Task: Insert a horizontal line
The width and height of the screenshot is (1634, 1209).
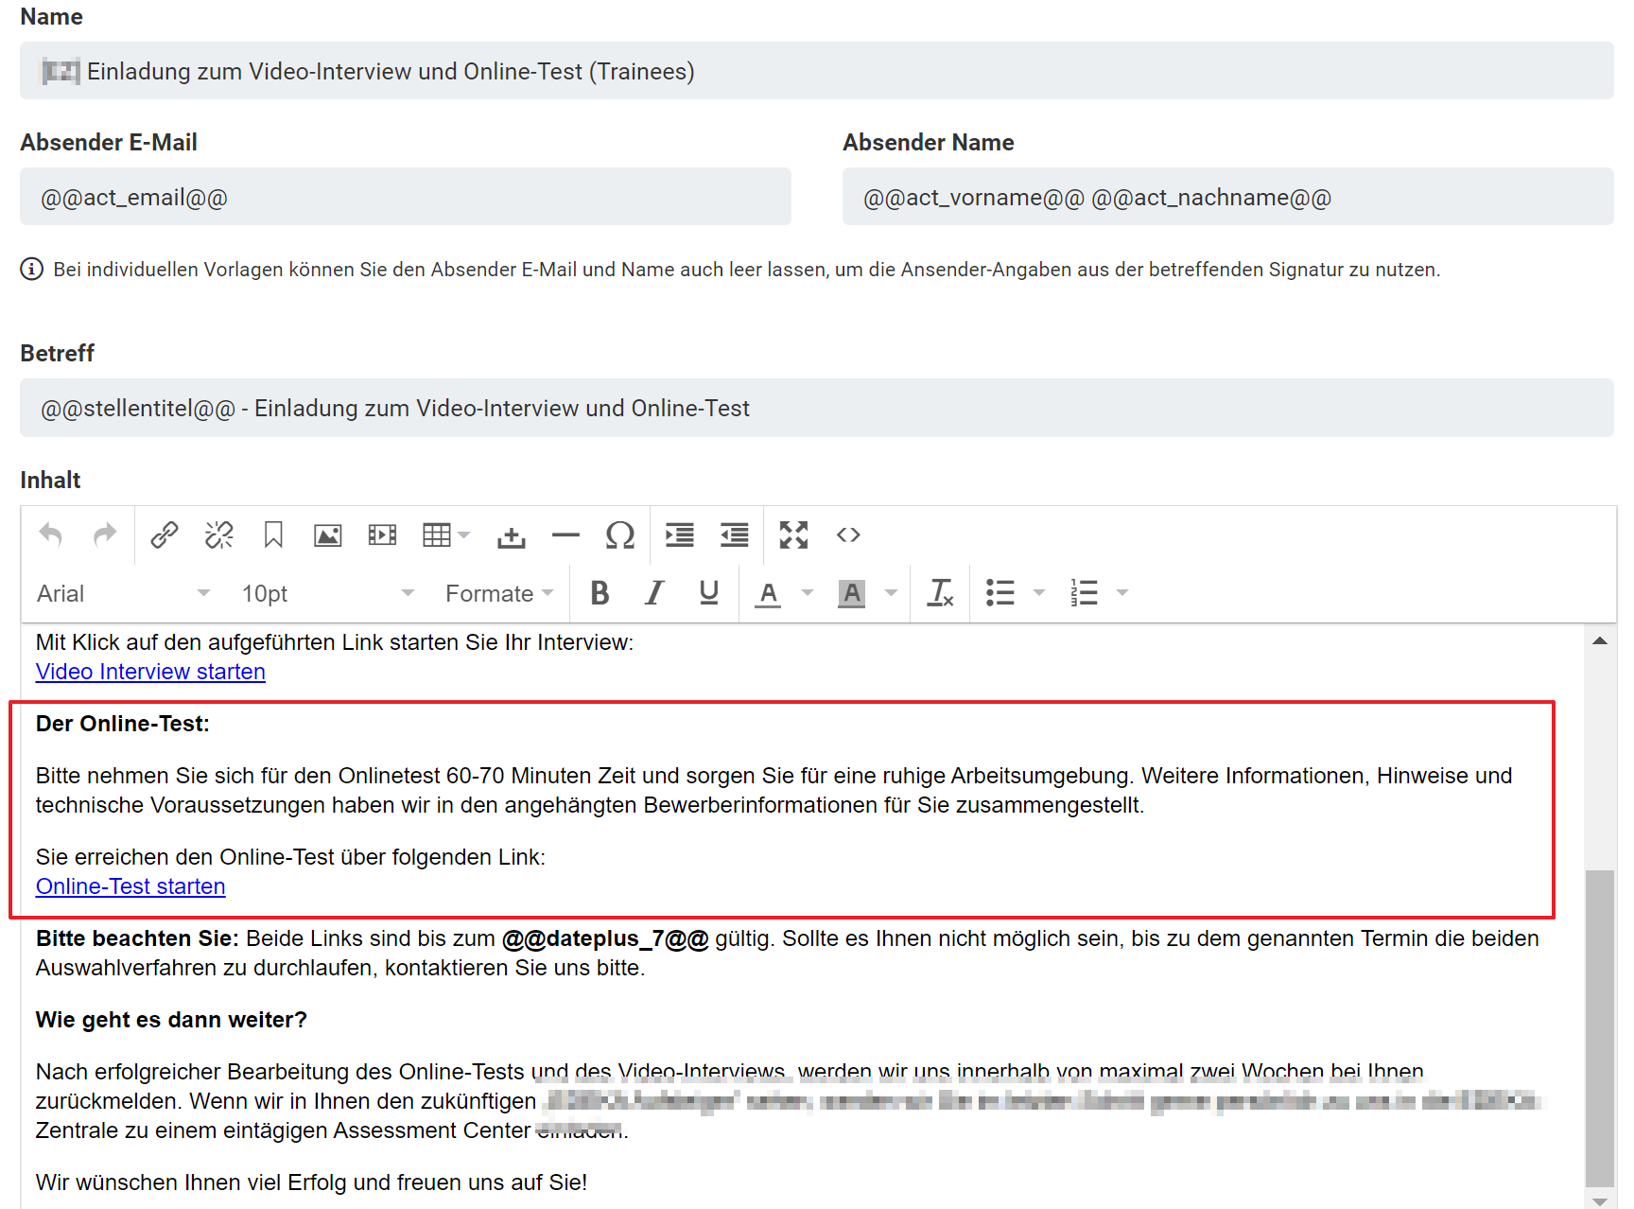Action: tap(565, 535)
